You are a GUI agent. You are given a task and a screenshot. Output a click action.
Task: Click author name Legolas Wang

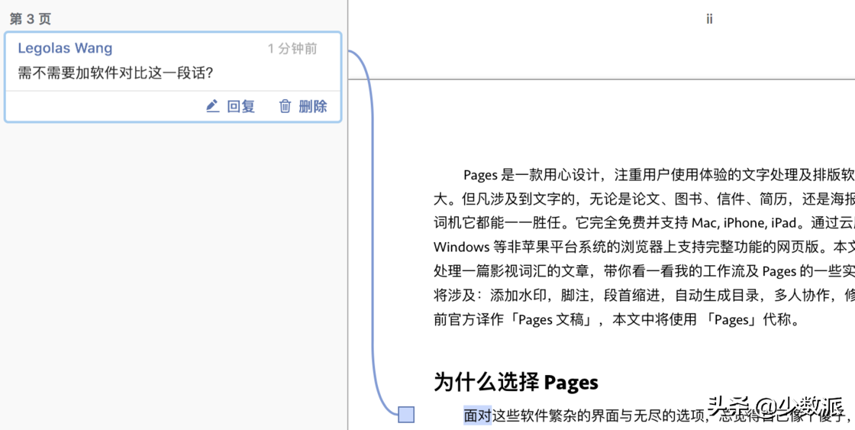[65, 48]
